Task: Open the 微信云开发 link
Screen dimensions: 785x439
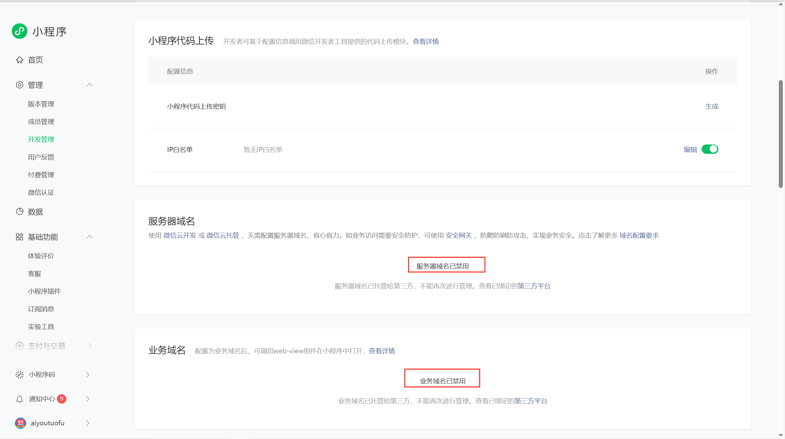Action: [x=180, y=235]
